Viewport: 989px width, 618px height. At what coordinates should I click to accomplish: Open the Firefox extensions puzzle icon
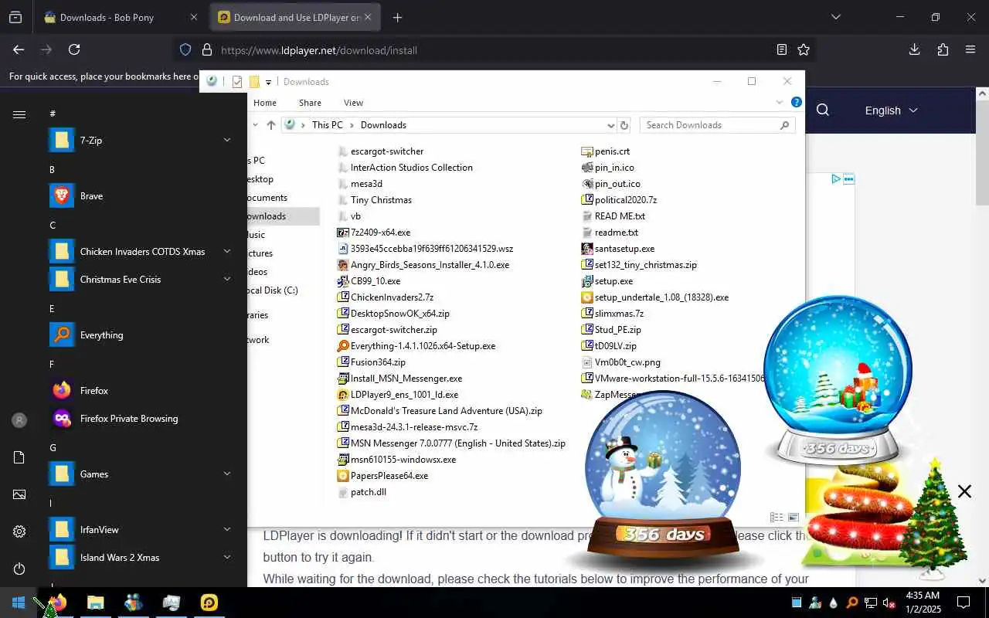pyautogui.click(x=943, y=49)
